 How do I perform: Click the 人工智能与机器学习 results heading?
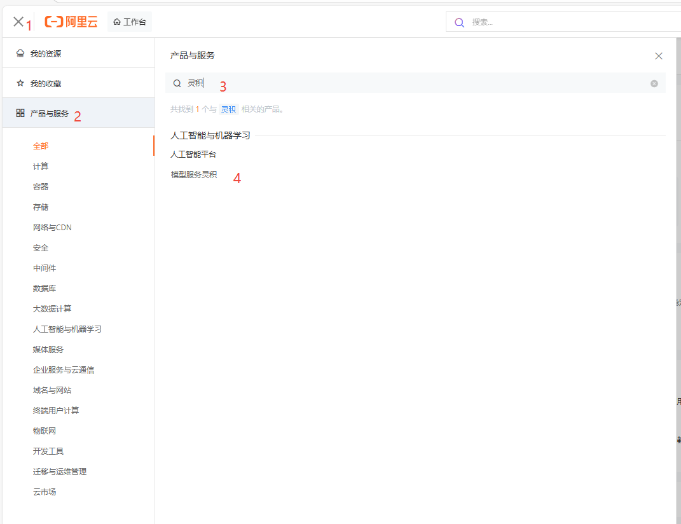[210, 135]
